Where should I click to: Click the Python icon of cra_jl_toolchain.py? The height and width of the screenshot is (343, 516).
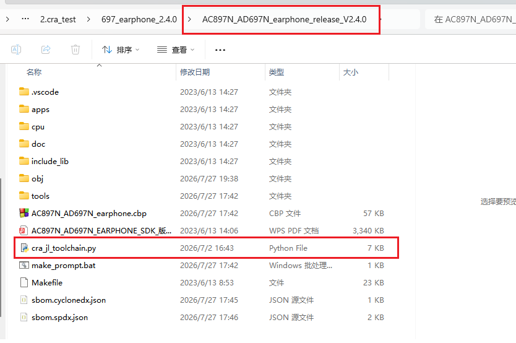[24, 248]
